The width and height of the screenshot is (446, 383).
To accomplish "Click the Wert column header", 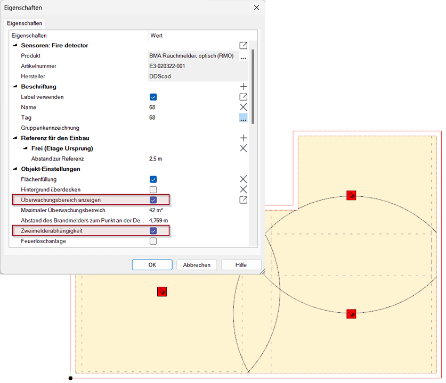I will pos(157,36).
